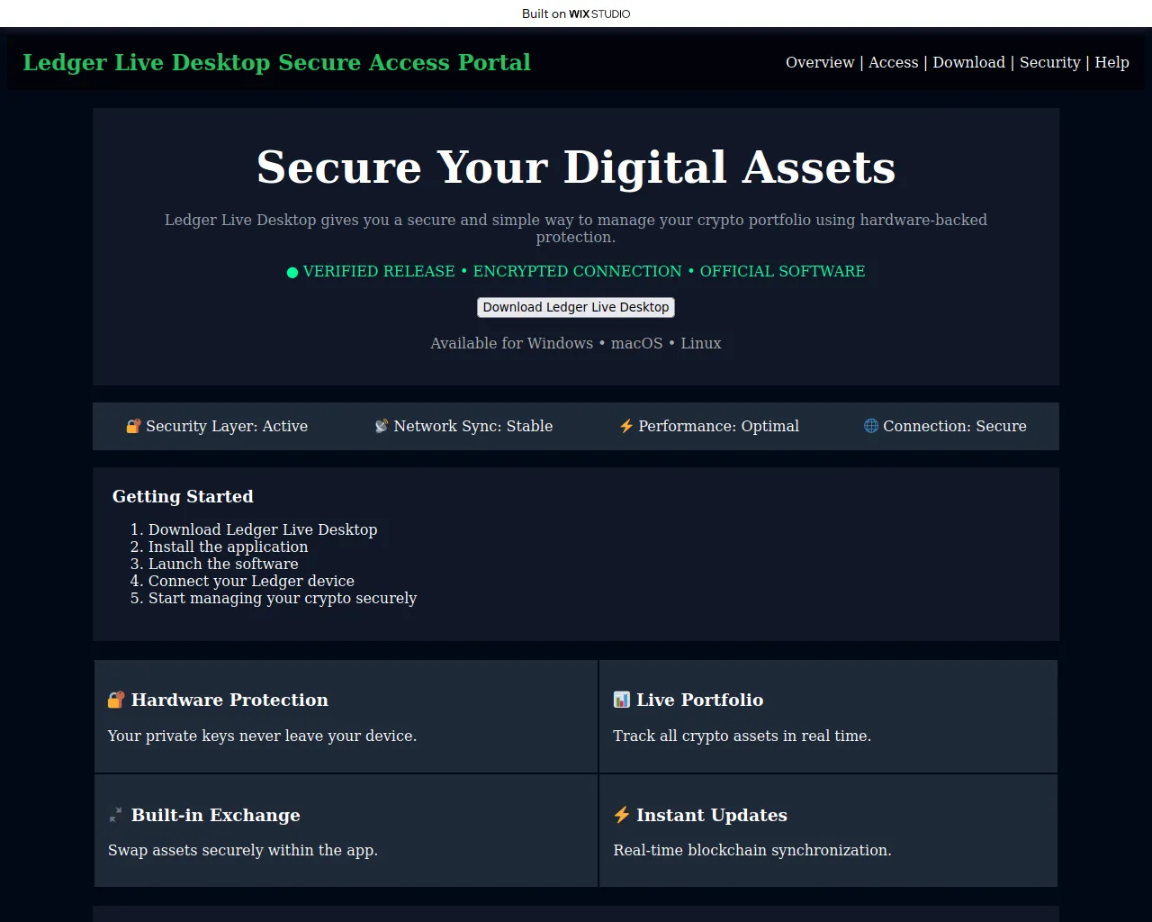Click the step Connect your Ledger device

coord(251,581)
